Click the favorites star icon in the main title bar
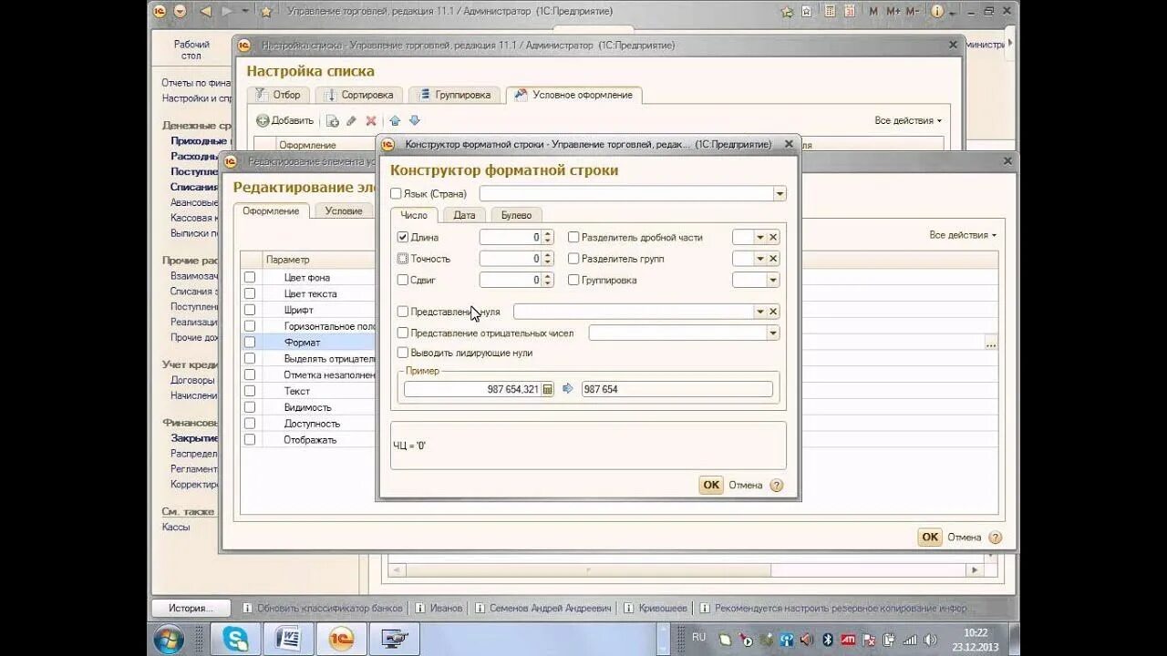Screen dimensions: 1167x656 pyautogui.click(x=265, y=11)
